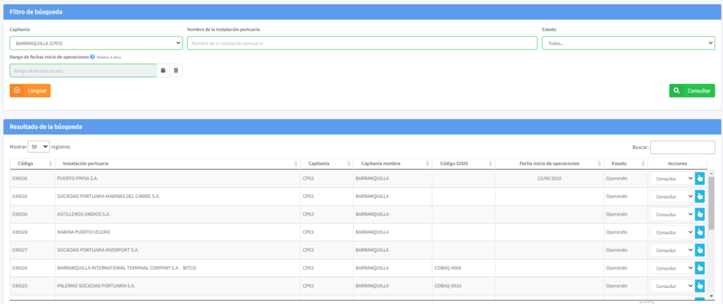Click the date cell 23/09/2010
Image resolution: width=723 pixels, height=304 pixels.
550,178
